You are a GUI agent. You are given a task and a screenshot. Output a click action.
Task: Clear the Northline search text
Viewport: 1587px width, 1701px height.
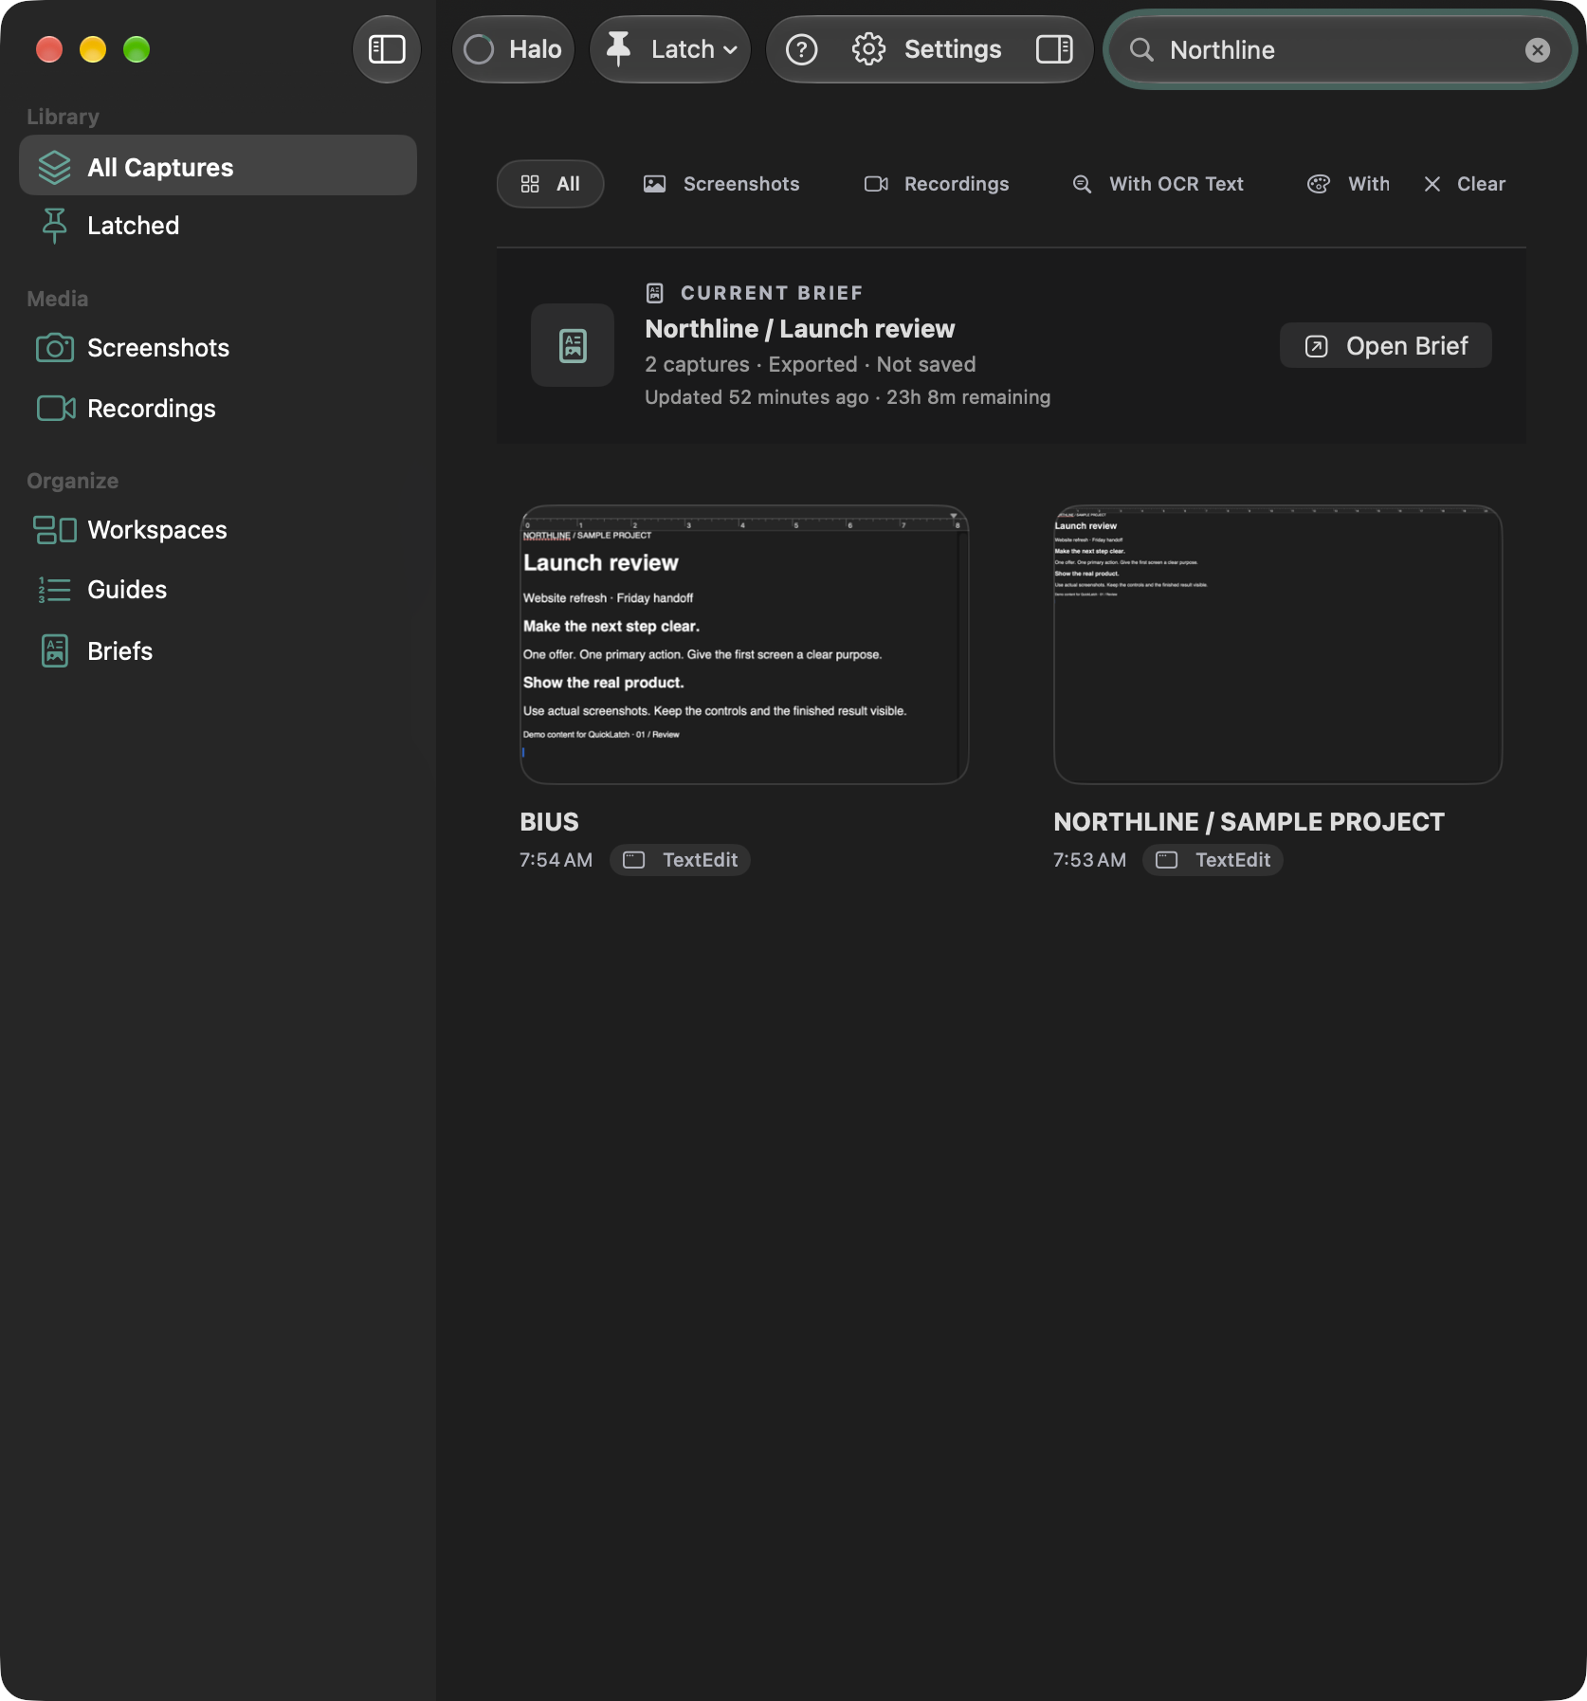pos(1537,50)
